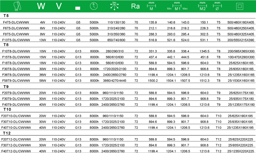This screenshot has height=153, width=256.
Task: Select the T5 section heading
Action: 6,16
